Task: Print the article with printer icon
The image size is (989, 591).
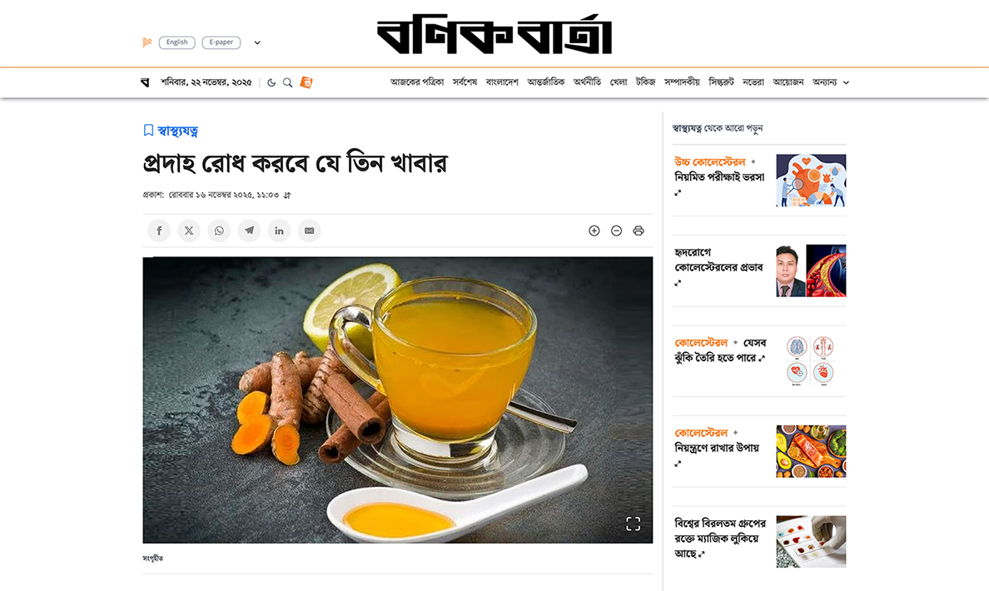Action: tap(639, 231)
